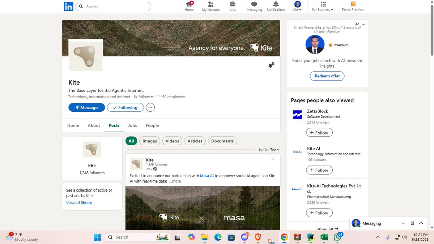Click Kite avatar on the post
Screen dimensions: 434x244
[x=137, y=164]
